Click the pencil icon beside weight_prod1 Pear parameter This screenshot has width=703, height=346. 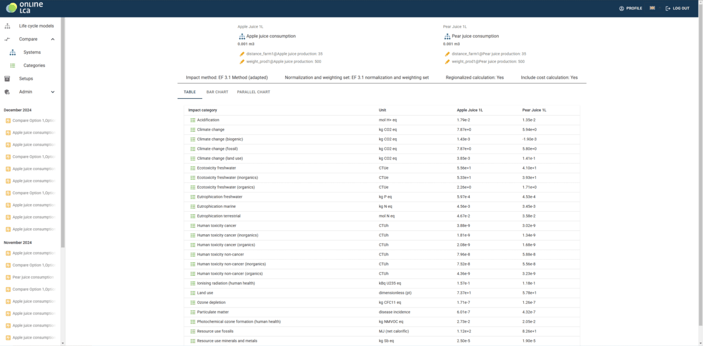tap(448, 62)
